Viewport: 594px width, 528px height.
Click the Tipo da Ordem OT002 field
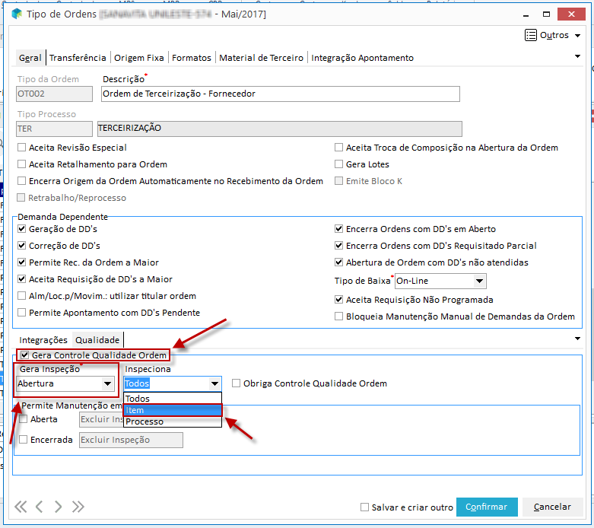click(54, 94)
